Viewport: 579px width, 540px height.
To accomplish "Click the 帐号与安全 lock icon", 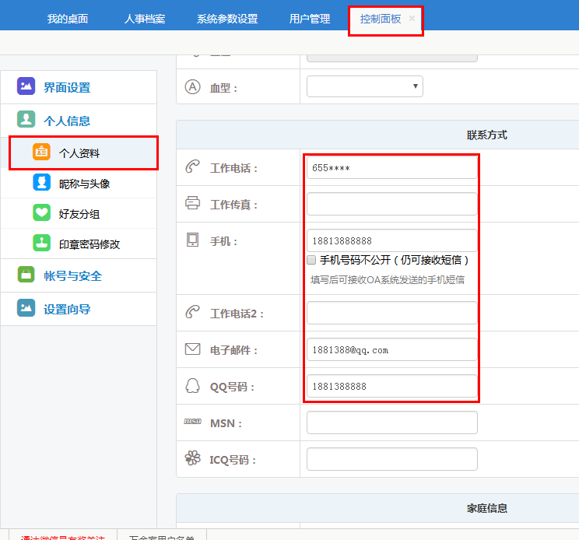I will pyautogui.click(x=26, y=275).
